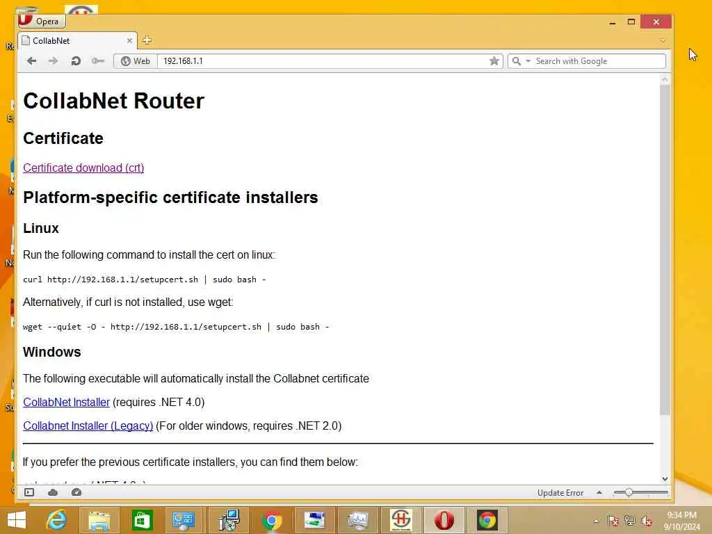Close the CollabNet tab
This screenshot has height=534, width=712.
(129, 41)
